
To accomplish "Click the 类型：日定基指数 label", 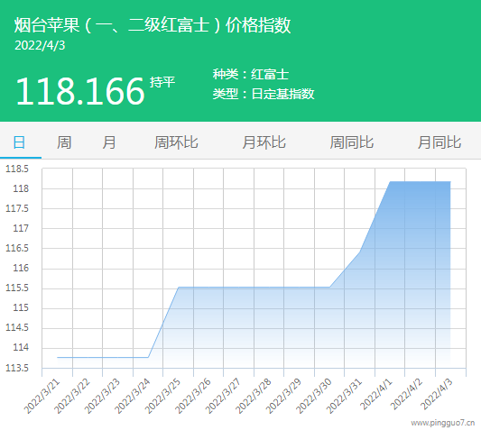I will [264, 94].
